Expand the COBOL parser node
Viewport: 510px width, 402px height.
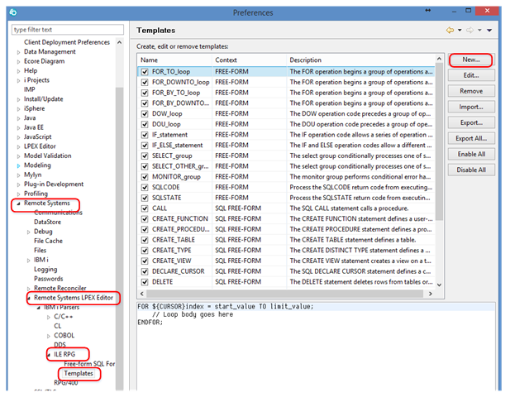click(x=49, y=336)
